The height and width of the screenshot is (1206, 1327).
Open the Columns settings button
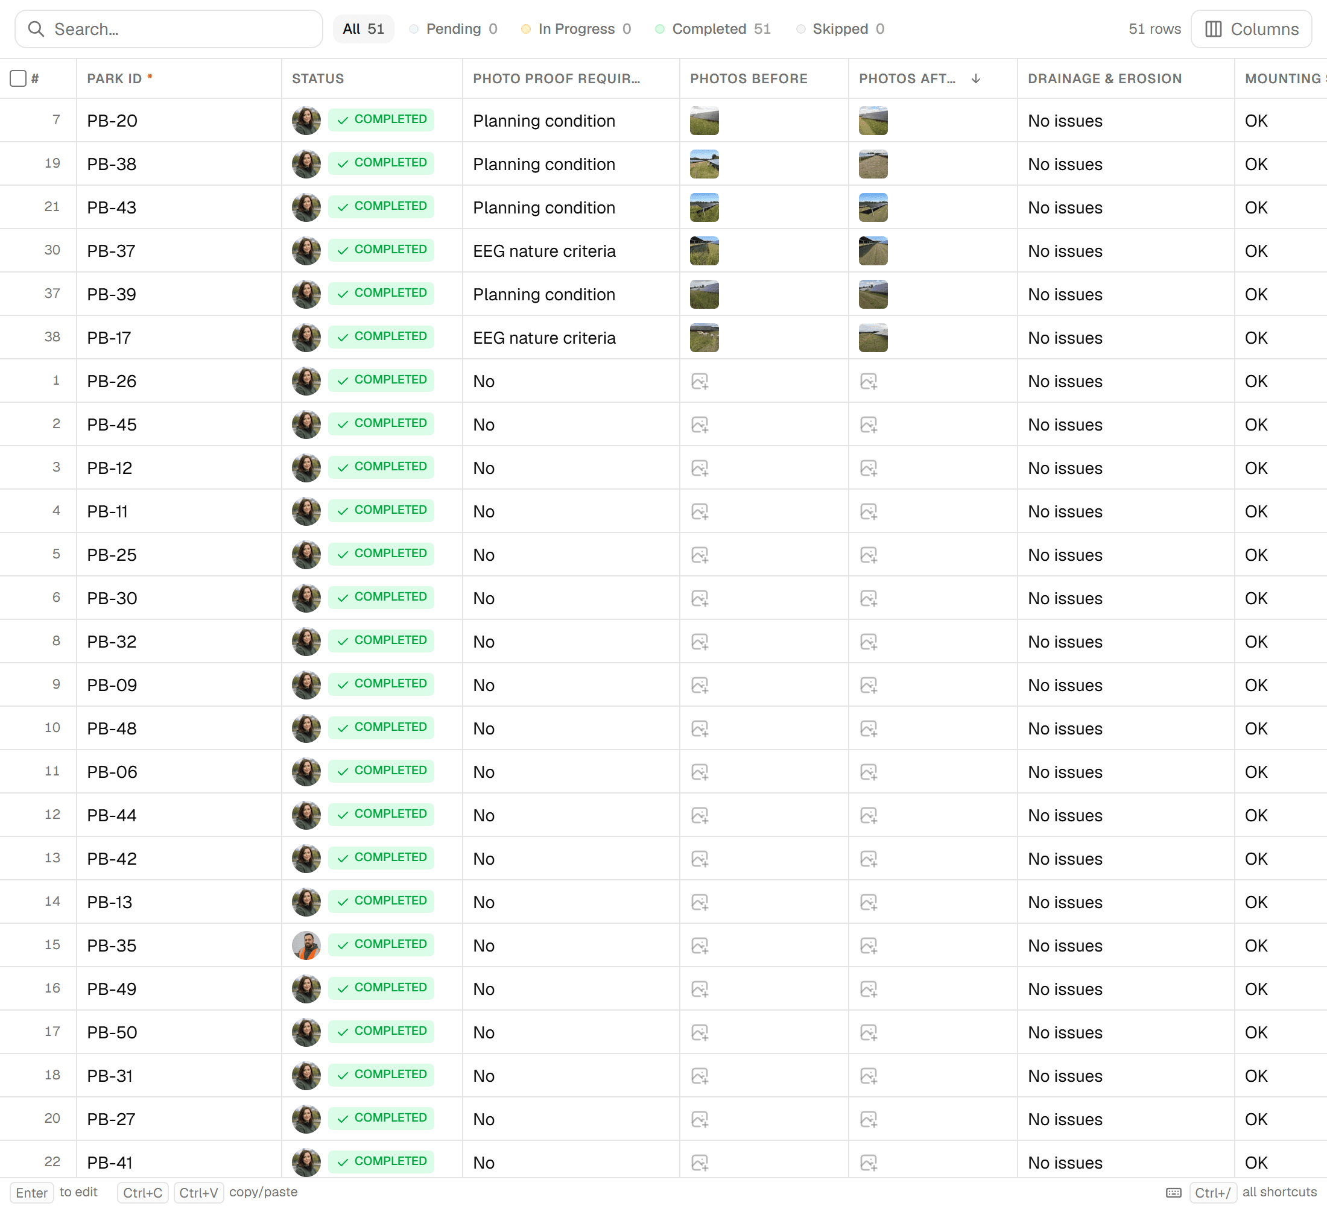pos(1252,29)
